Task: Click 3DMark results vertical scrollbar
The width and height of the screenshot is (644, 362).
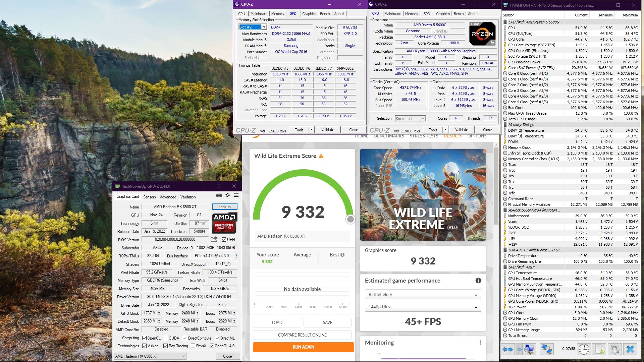Action: pyautogui.click(x=496, y=186)
